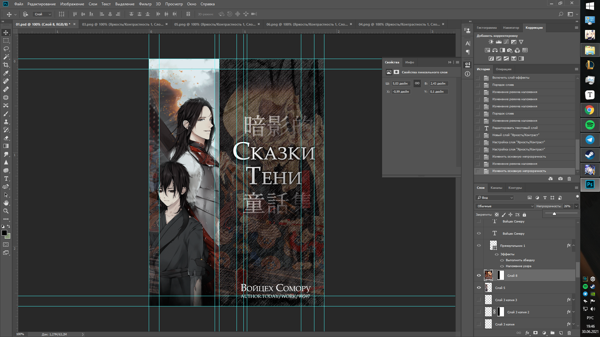Image resolution: width=600 pixels, height=337 pixels.
Task: Collapse effects of Прямоугольник 1 layer
Action: [x=574, y=246]
